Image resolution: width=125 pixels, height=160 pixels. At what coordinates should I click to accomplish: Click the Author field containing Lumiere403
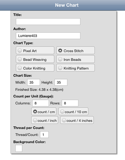coord(48,36)
